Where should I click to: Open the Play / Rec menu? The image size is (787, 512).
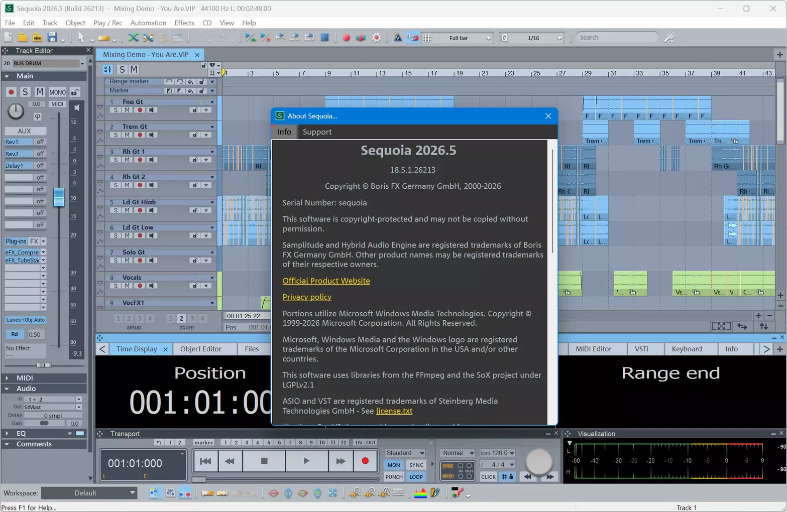pos(108,23)
